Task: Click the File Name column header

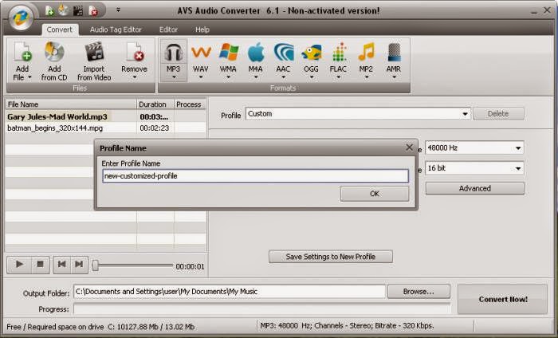Action: coord(71,104)
